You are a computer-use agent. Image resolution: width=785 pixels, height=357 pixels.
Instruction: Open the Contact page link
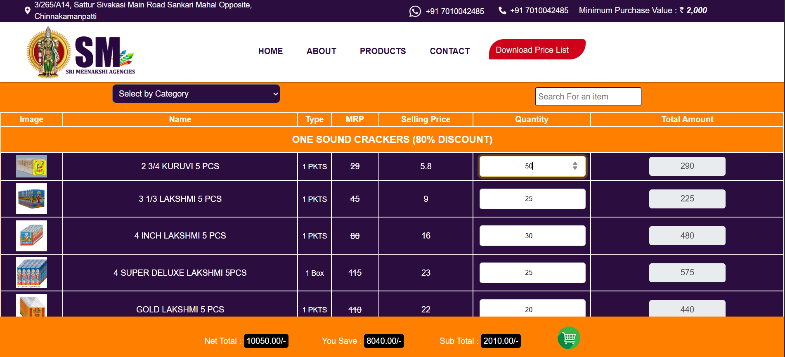point(449,51)
